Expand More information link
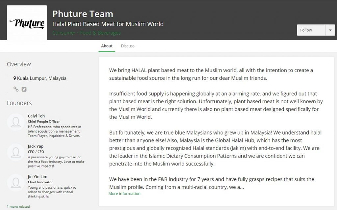Screen dimensions: 337x210 [124, 194]
